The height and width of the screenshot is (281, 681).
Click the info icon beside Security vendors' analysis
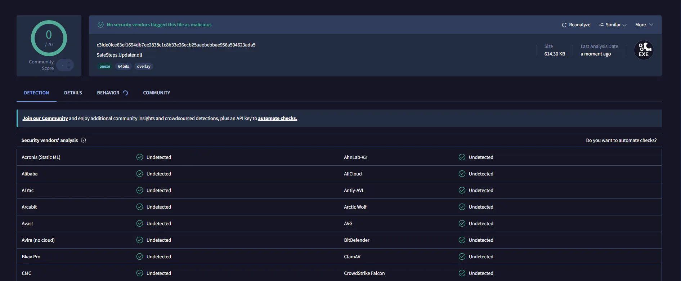pyautogui.click(x=84, y=140)
